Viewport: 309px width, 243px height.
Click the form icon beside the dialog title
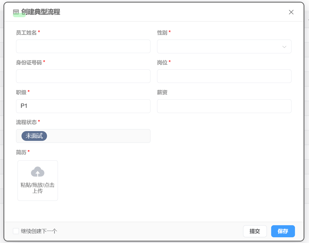[16, 12]
